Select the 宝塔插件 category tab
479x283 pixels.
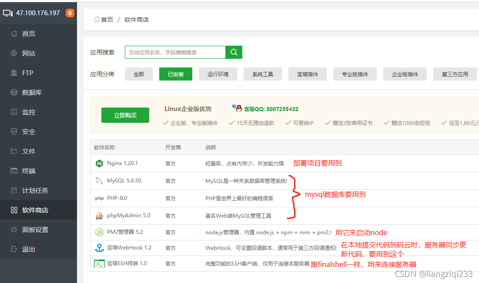click(308, 74)
